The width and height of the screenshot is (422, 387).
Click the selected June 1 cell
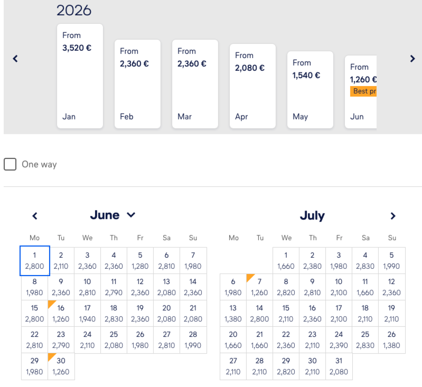point(35,261)
